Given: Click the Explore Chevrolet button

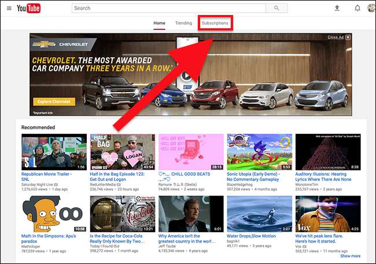Looking at the screenshot, I should [54, 101].
